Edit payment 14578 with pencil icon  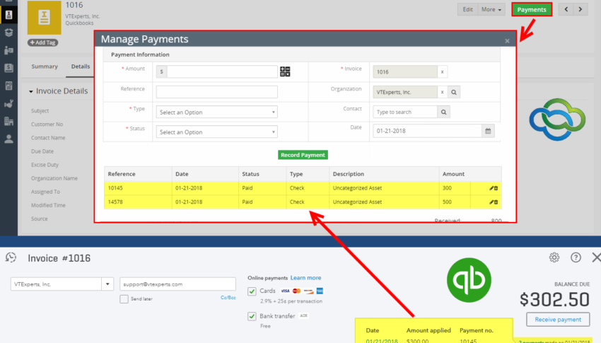coord(491,202)
